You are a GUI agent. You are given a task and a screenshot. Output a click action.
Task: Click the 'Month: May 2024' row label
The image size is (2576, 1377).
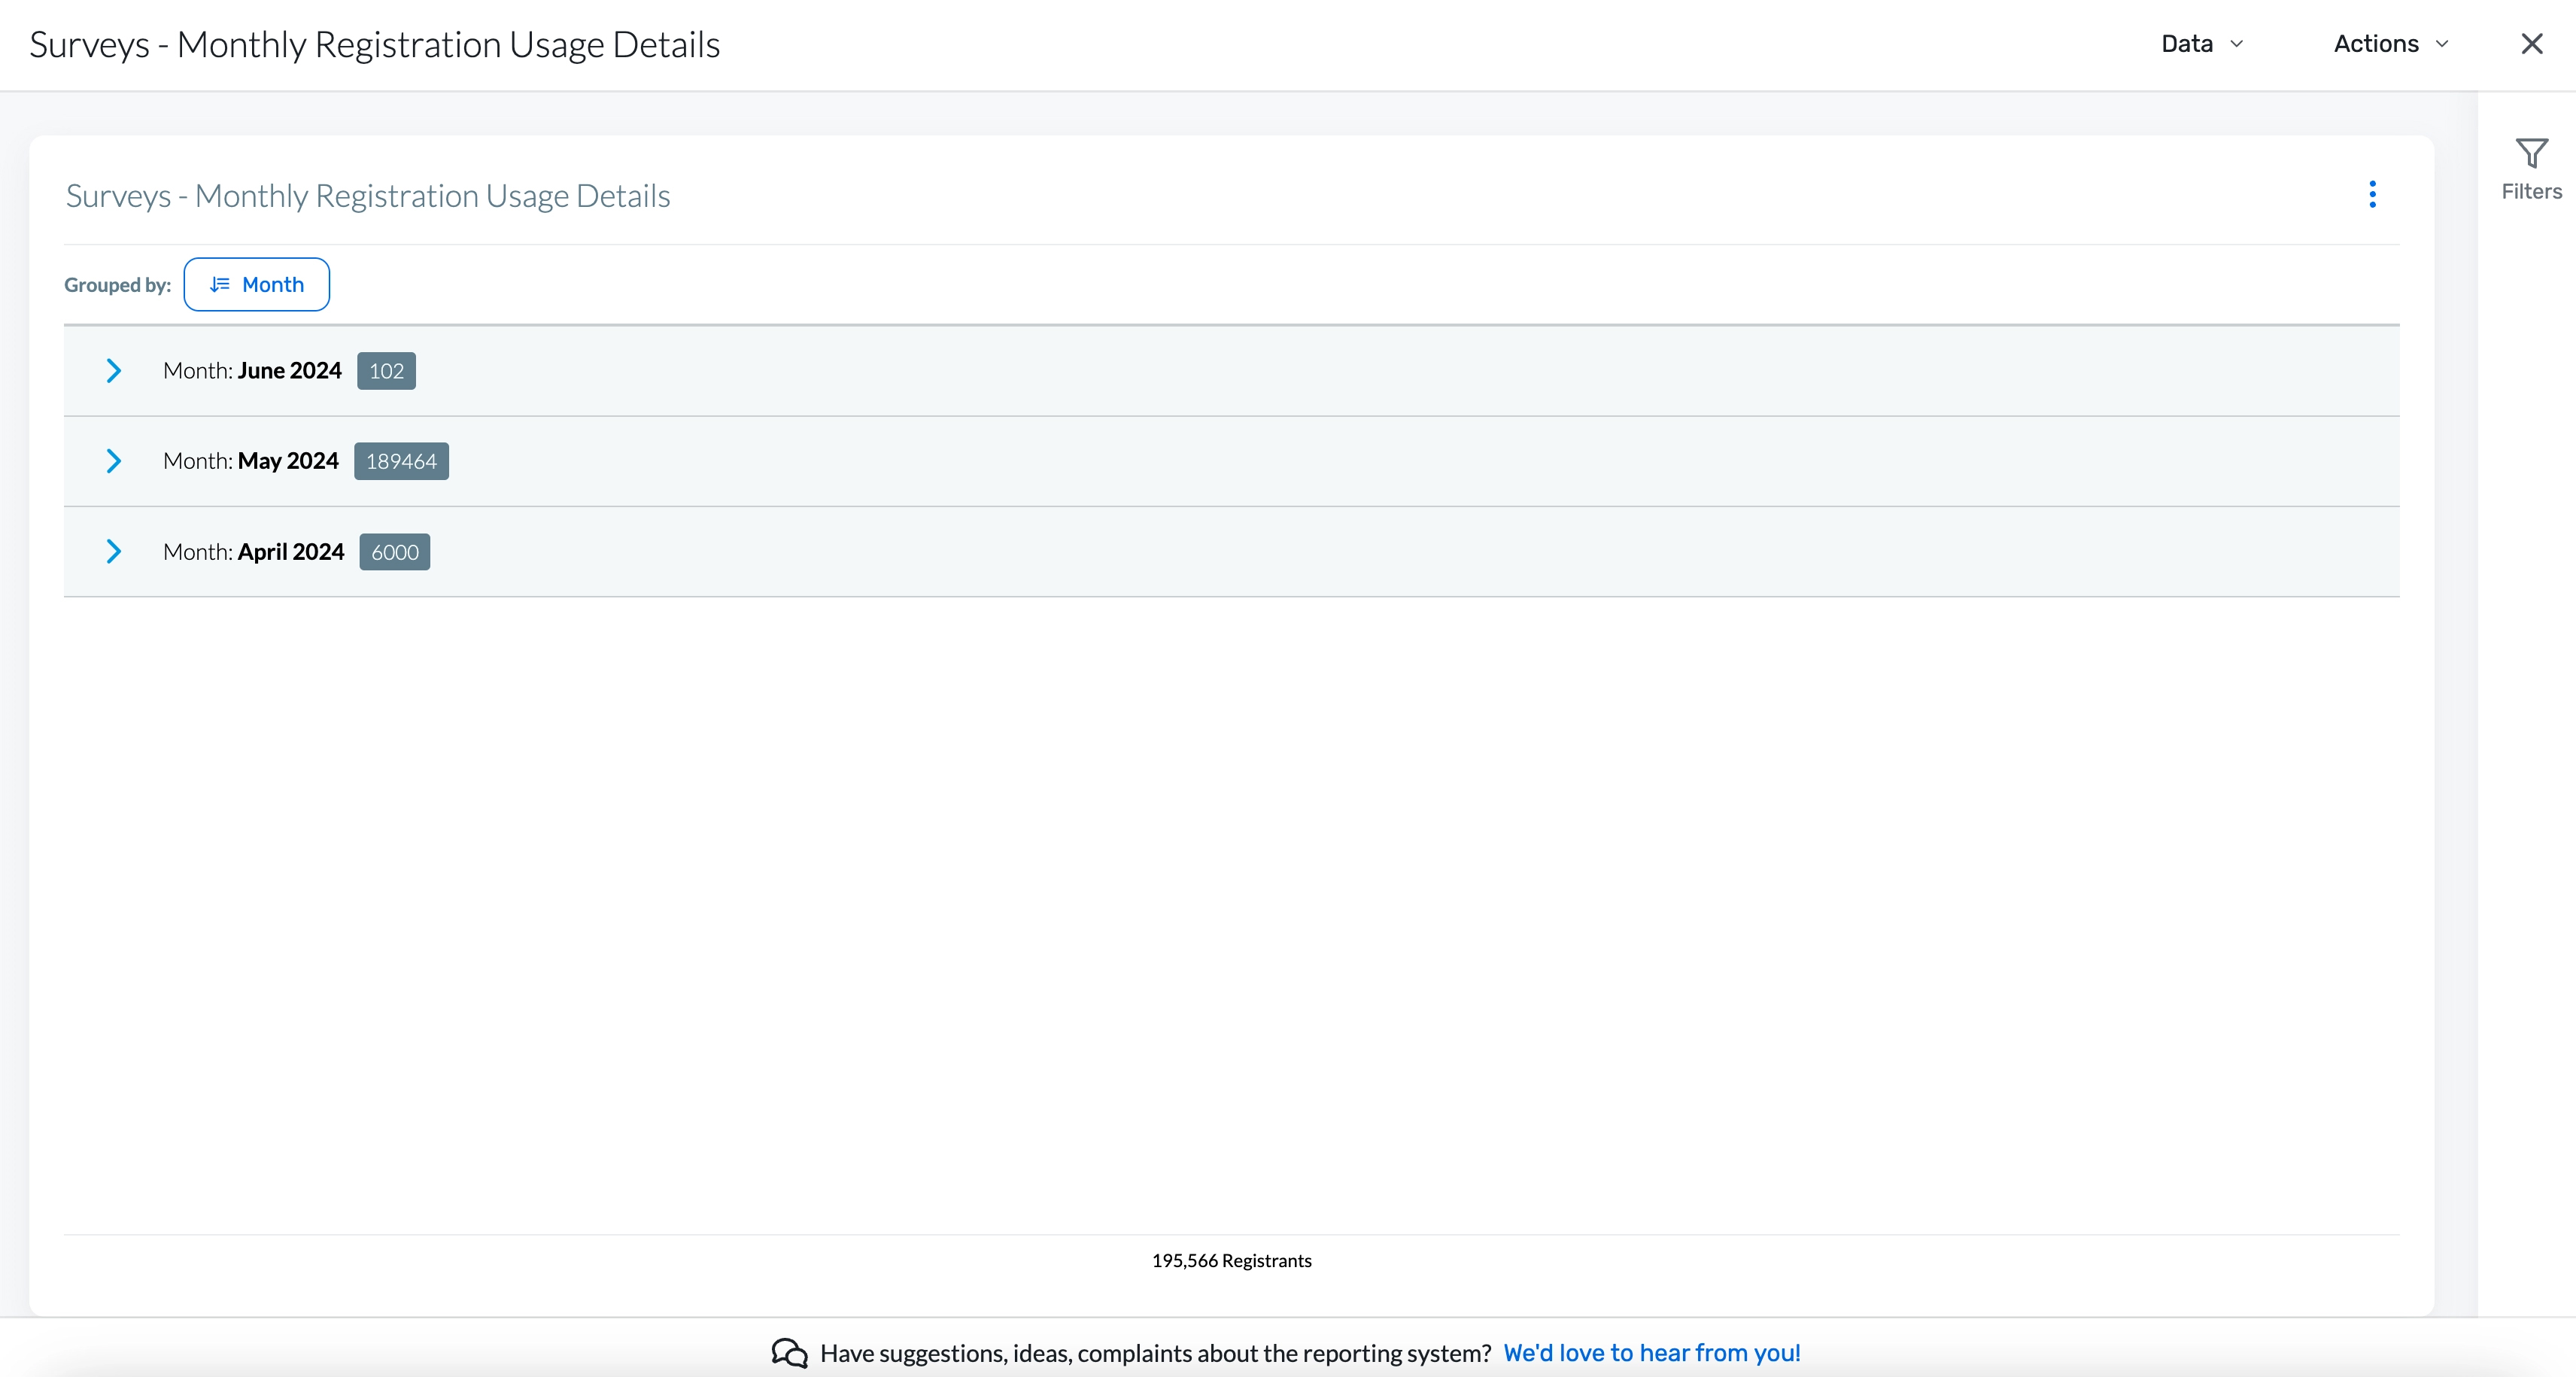point(251,461)
